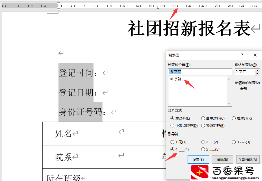Choose leader option 5 dots
Image resolution: width=262 pixels, height=181 pixels.
pyautogui.click(x=210, y=149)
